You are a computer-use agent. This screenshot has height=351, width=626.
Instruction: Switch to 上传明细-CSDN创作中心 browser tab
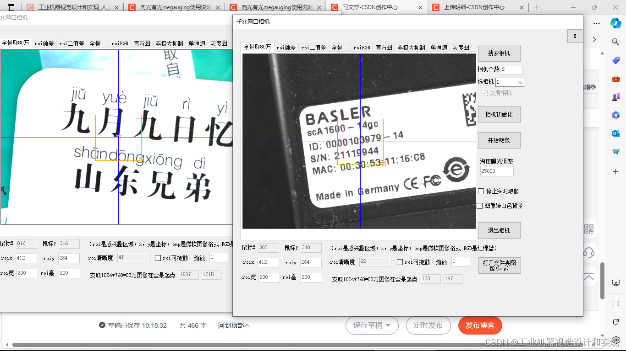coord(474,7)
